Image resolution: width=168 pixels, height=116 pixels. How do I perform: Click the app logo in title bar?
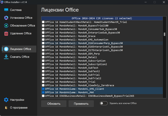click(x=2, y=2)
